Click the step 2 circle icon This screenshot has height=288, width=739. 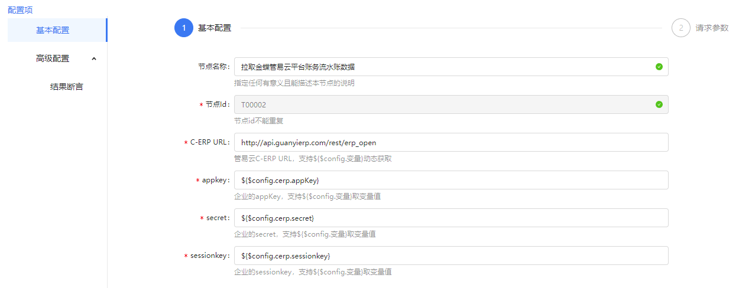pyautogui.click(x=681, y=28)
